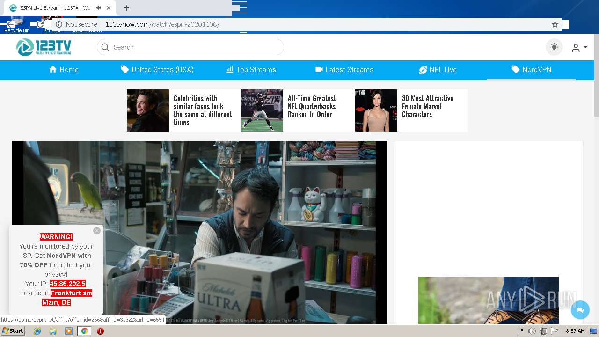The height and width of the screenshot is (337, 599).
Task: Click the sidebar advertisement image
Action: coord(488,300)
